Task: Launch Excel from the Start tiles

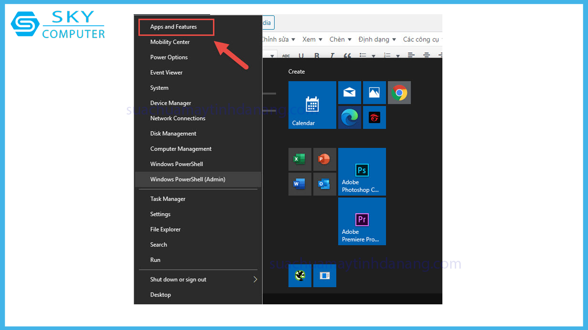Action: point(300,159)
